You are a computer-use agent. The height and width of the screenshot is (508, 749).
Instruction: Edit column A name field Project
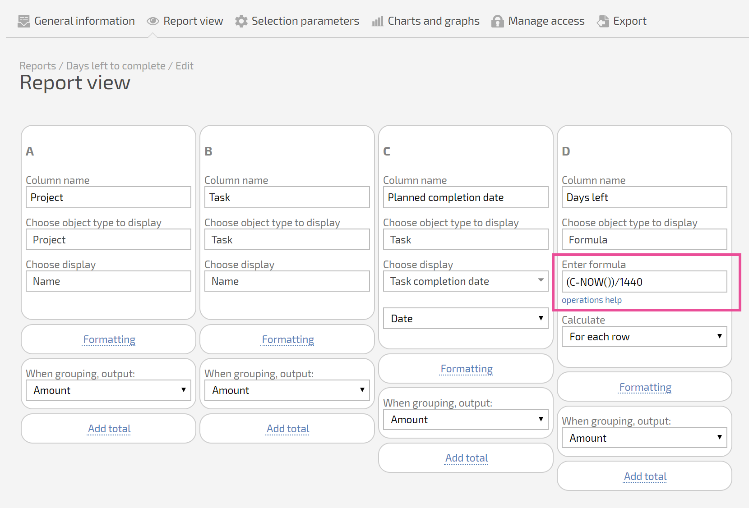tap(108, 197)
